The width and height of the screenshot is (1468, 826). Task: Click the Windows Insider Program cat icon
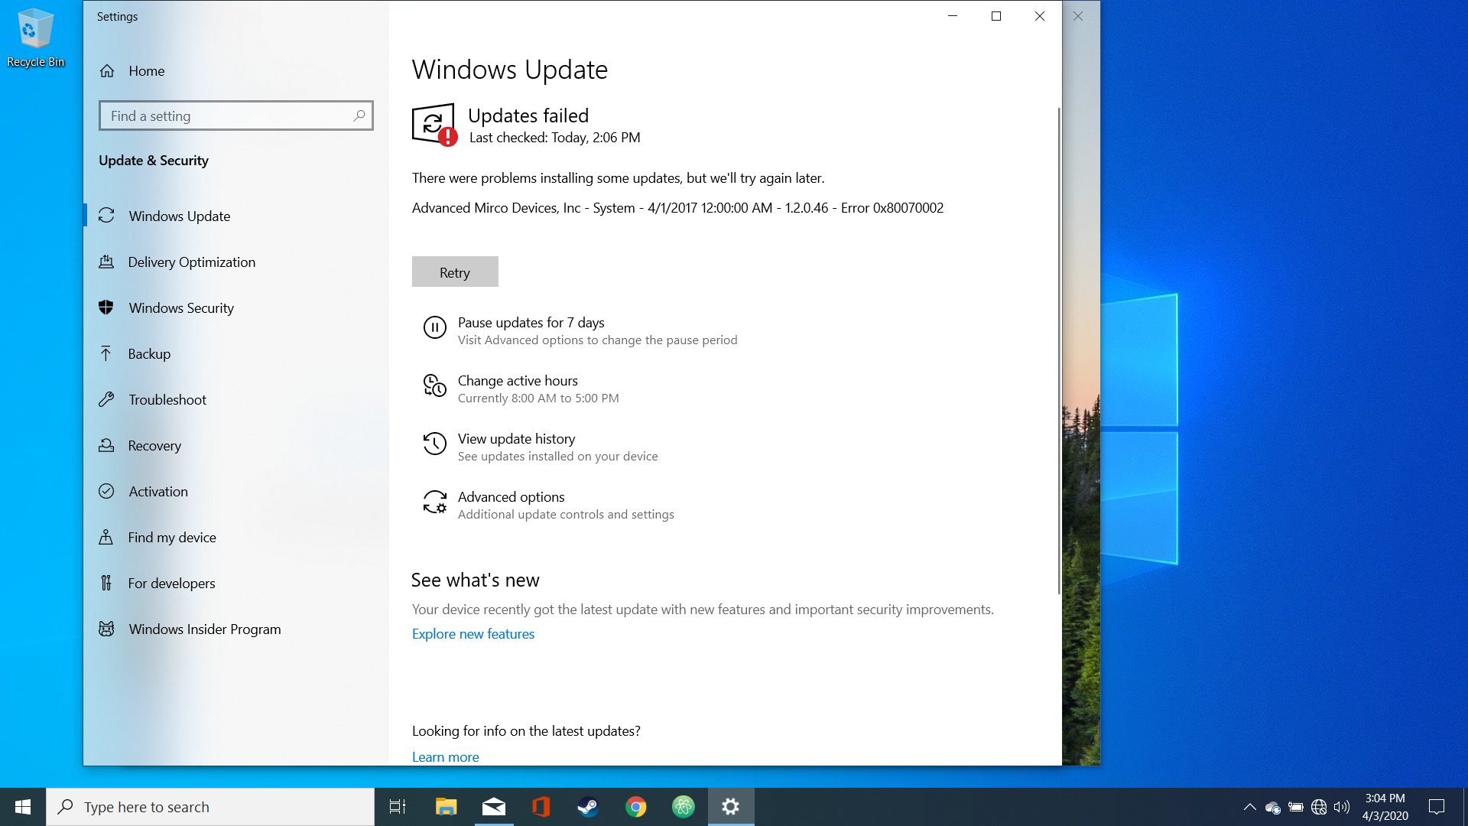coord(106,629)
